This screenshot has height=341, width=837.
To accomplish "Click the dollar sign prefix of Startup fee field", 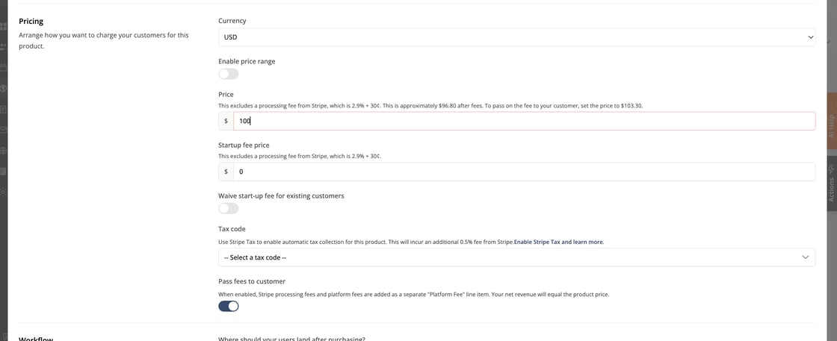I will (226, 172).
